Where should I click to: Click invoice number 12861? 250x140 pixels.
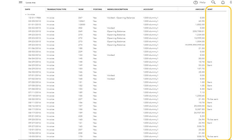82,21
